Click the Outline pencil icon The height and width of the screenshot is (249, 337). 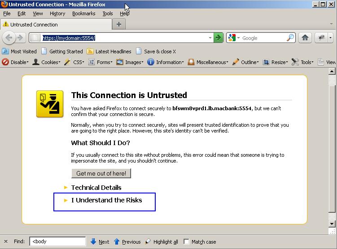click(x=236, y=62)
